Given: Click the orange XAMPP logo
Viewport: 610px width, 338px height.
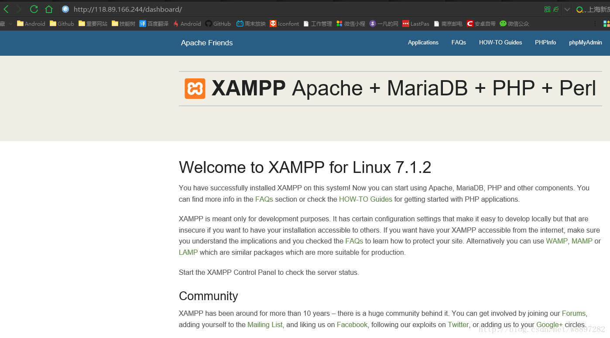Looking at the screenshot, I should pos(195,88).
